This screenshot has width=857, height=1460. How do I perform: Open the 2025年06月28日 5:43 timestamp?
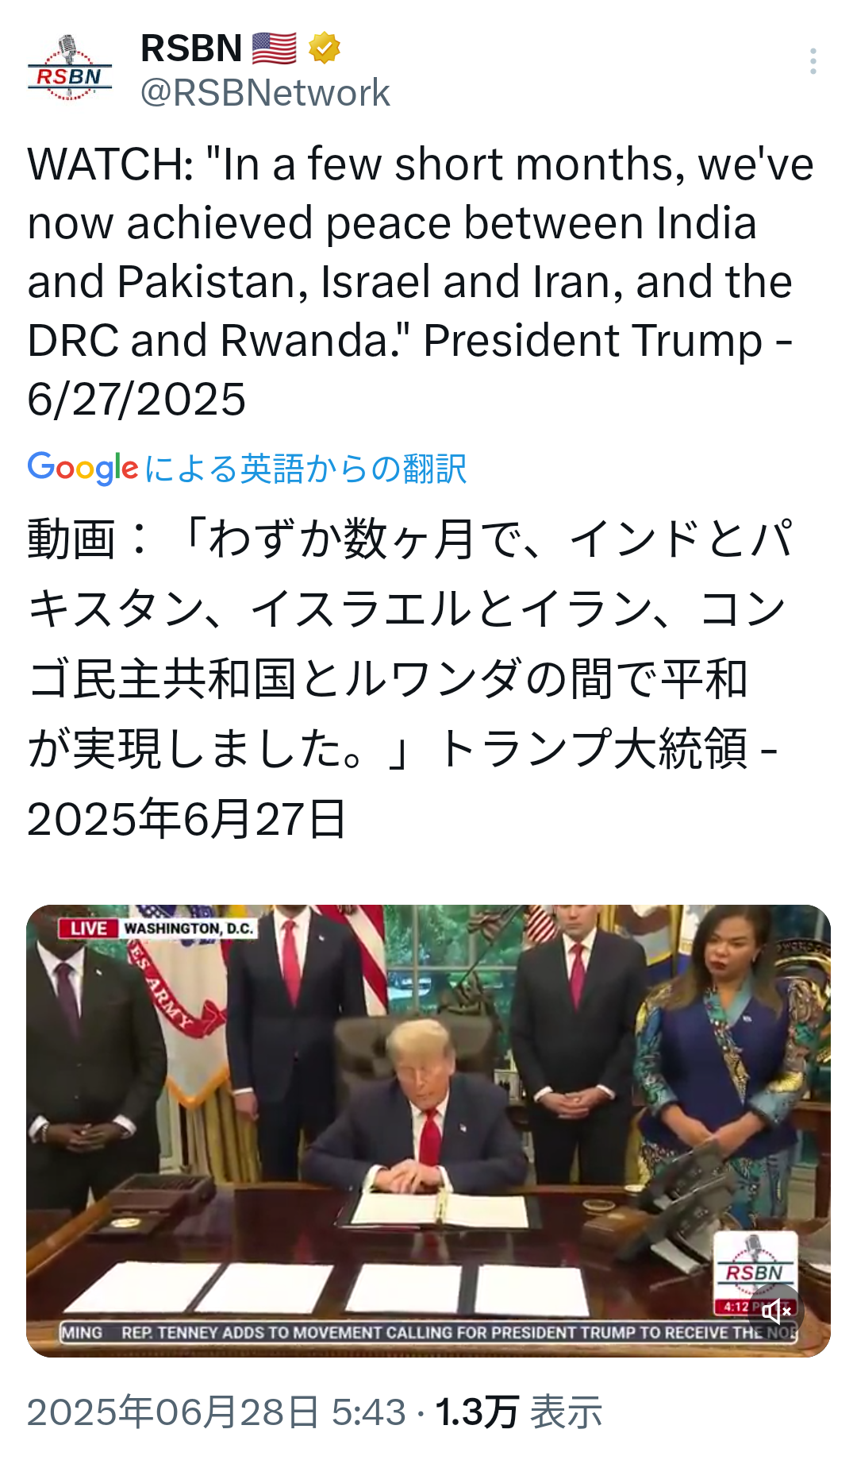(x=217, y=1412)
